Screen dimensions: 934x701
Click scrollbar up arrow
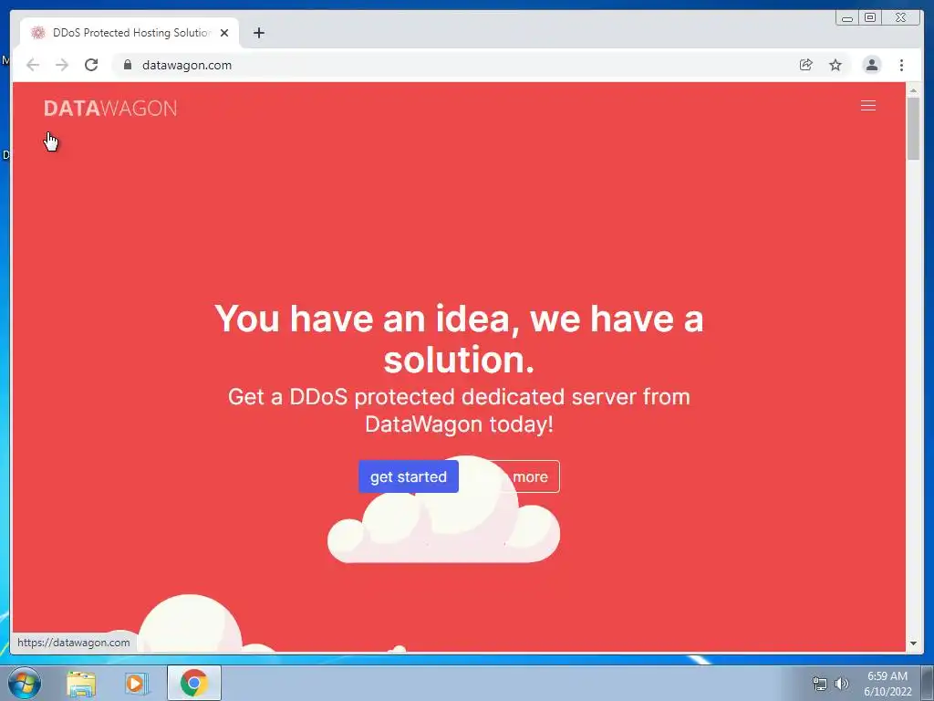[913, 90]
